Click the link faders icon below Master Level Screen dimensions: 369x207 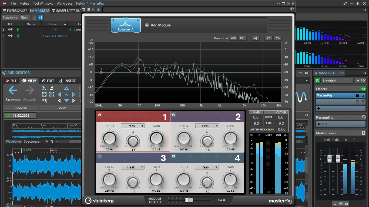tap(341, 204)
